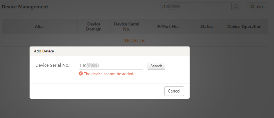
Task: Focus the Device Serial No. input field
Action: [x=111, y=66]
